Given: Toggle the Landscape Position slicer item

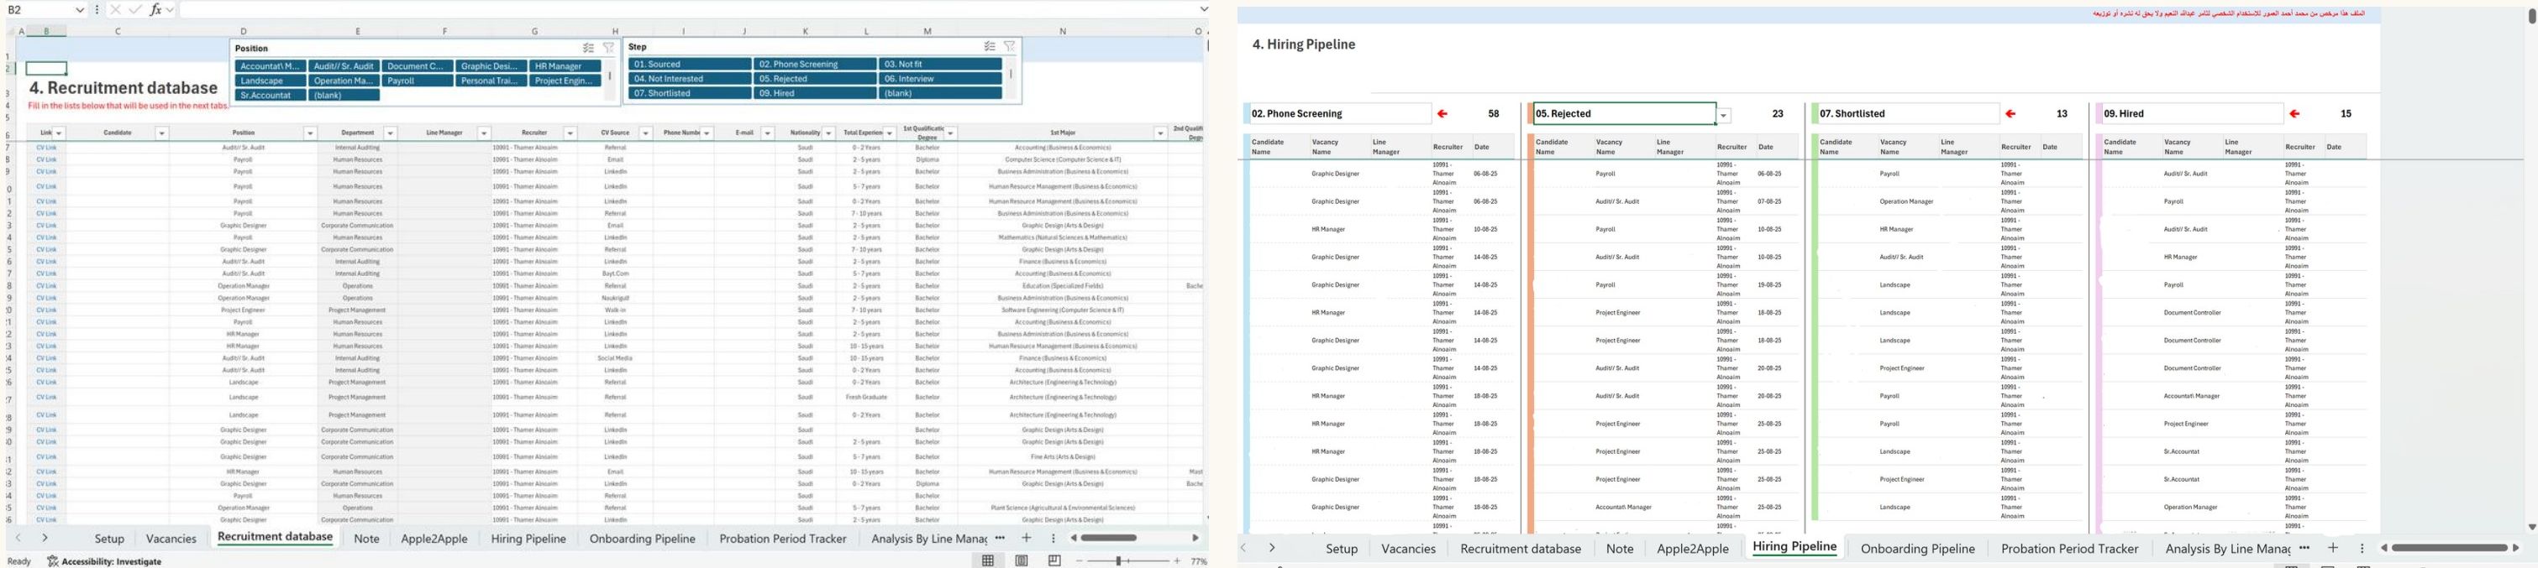Looking at the screenshot, I should [x=270, y=81].
